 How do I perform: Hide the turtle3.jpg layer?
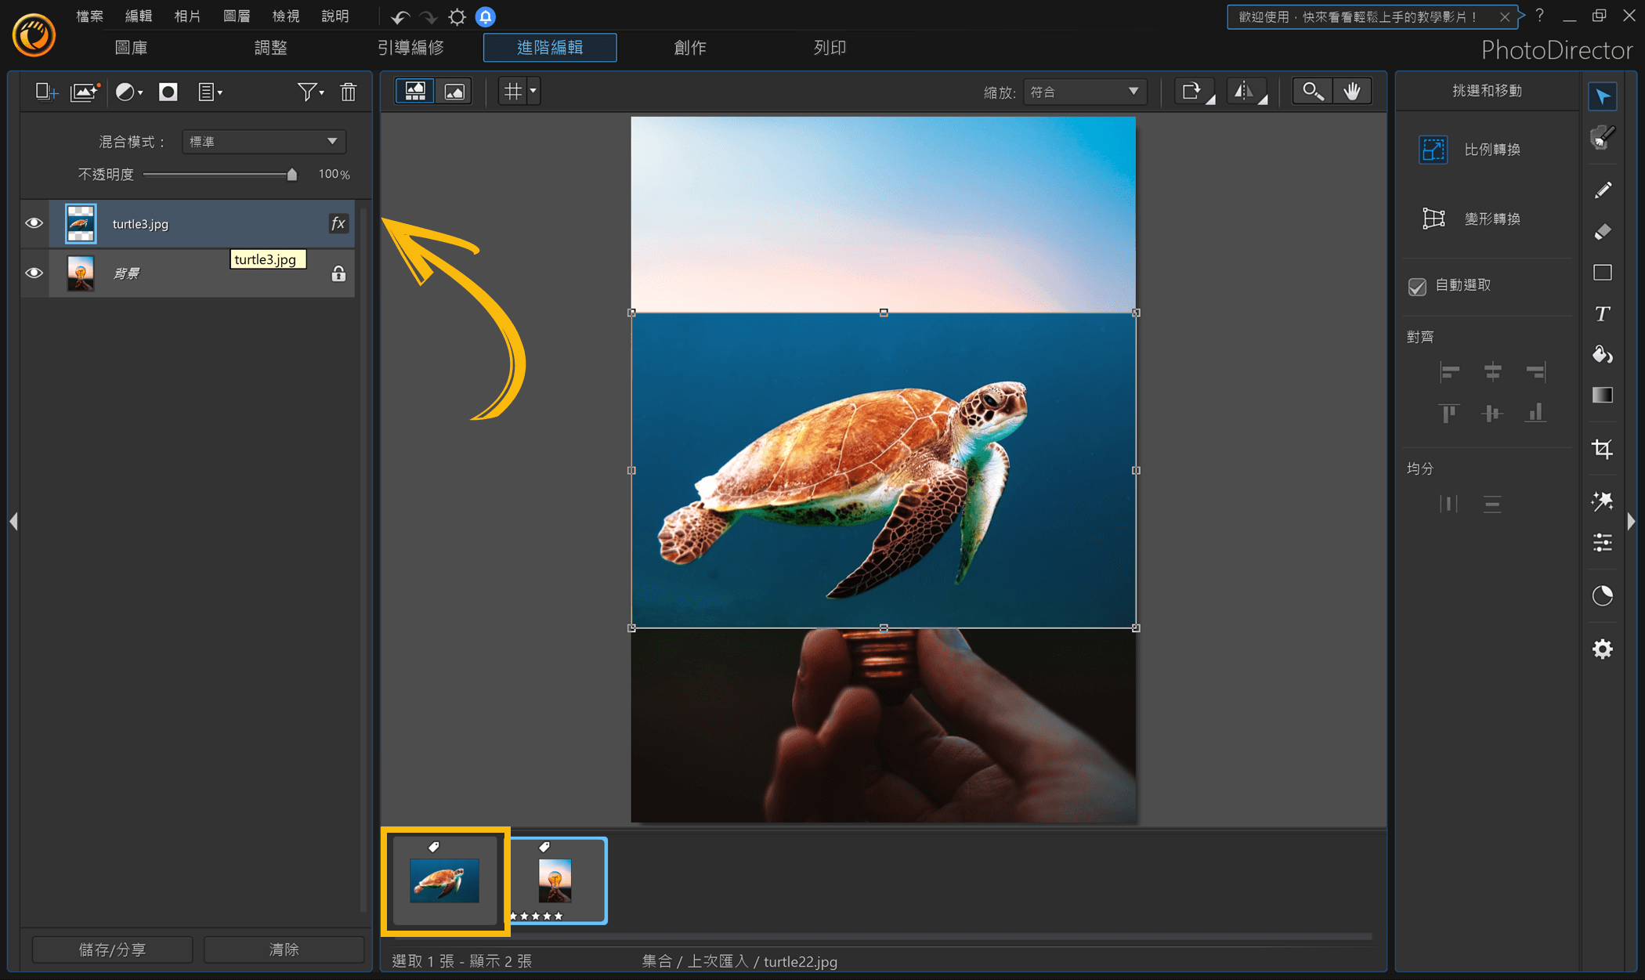pos(34,223)
